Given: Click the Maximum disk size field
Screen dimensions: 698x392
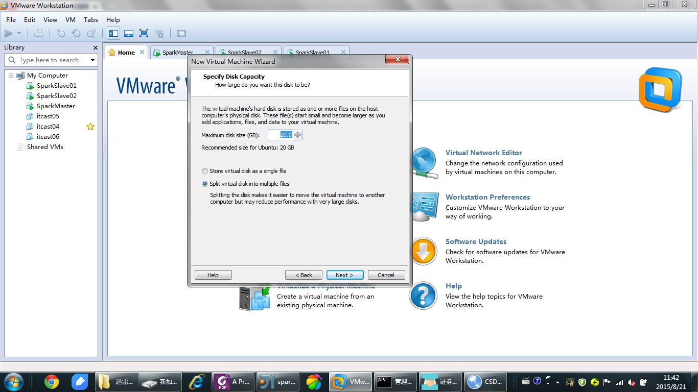Looking at the screenshot, I should pyautogui.click(x=281, y=135).
